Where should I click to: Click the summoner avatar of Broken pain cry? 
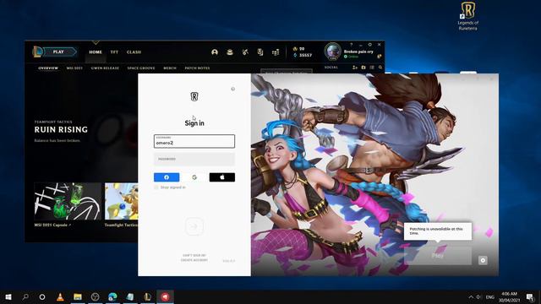pos(332,52)
